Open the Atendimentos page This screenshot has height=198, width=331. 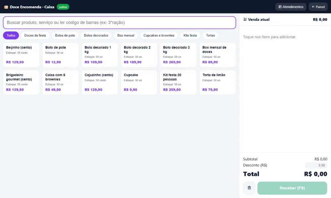pos(291,7)
